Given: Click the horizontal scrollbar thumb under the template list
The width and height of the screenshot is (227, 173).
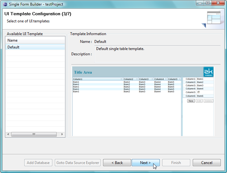Looking at the screenshot, I should click(x=34, y=134).
